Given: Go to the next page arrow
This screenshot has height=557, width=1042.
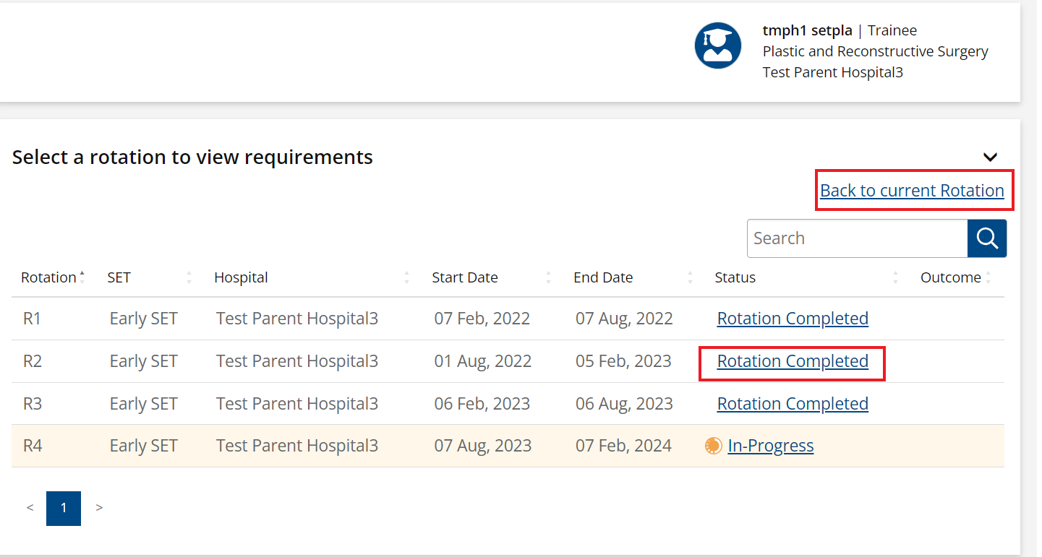Looking at the screenshot, I should [99, 508].
